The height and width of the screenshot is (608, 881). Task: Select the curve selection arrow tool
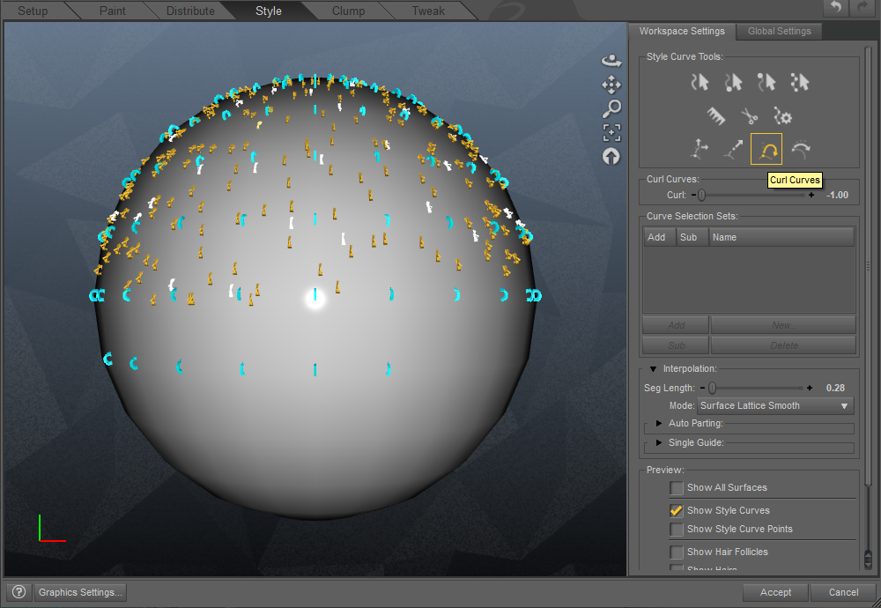(x=700, y=83)
